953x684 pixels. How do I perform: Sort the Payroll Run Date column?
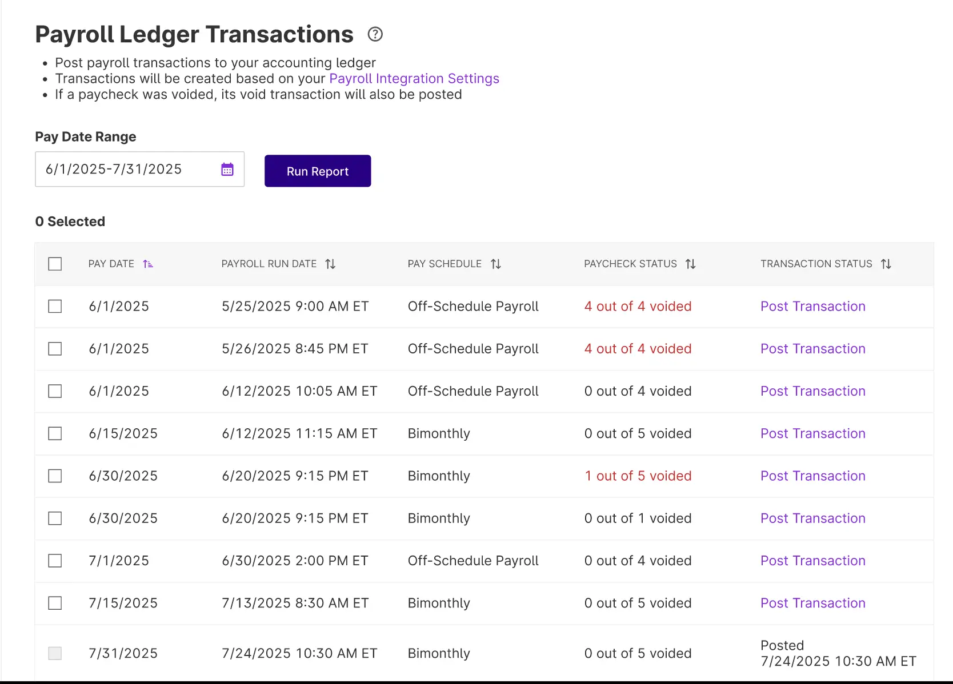(x=330, y=264)
